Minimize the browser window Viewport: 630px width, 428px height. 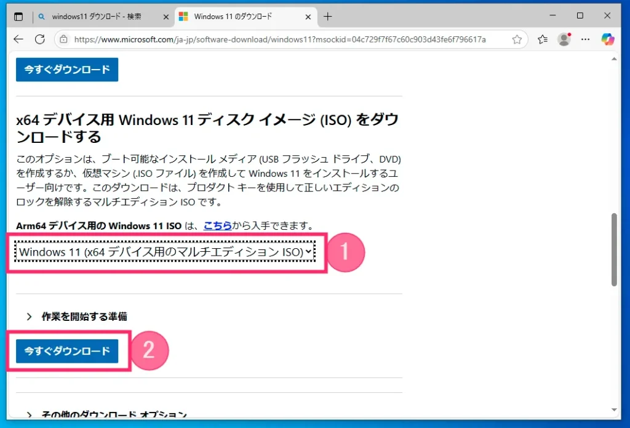click(553, 15)
